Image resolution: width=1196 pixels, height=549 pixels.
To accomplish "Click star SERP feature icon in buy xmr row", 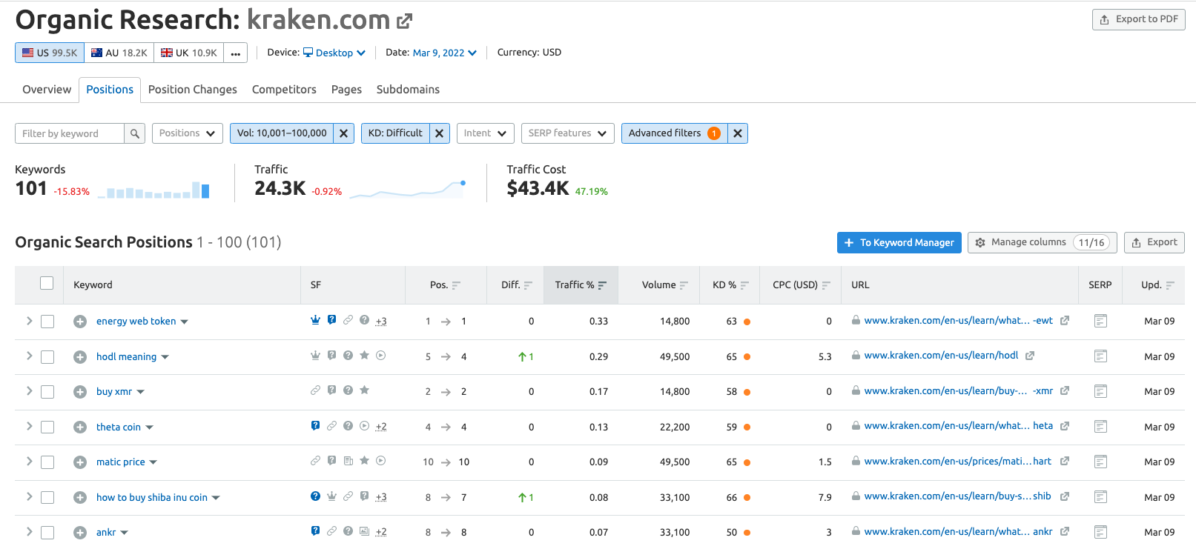I will point(364,390).
